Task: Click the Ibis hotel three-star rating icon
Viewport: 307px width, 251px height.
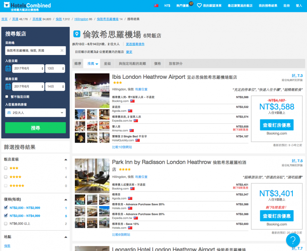Action: (x=117, y=83)
